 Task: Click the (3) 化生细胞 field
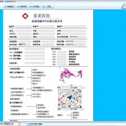pyautogui.click(x=35, y=59)
